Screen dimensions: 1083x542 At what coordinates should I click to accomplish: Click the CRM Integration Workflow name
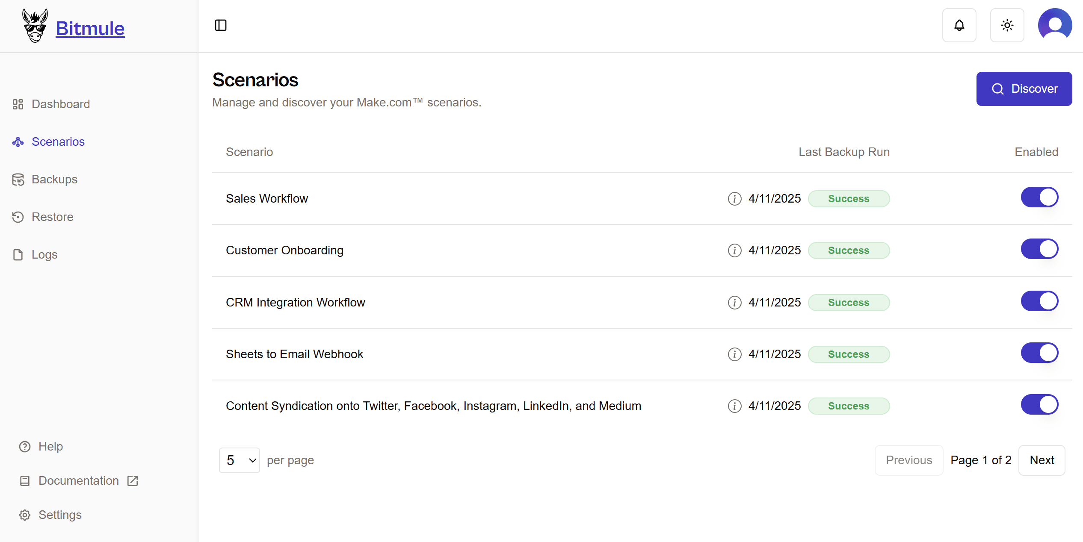(295, 303)
